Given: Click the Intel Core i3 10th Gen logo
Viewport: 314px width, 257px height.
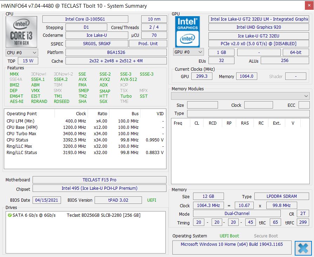Looking at the screenshot, I should 21,32.
